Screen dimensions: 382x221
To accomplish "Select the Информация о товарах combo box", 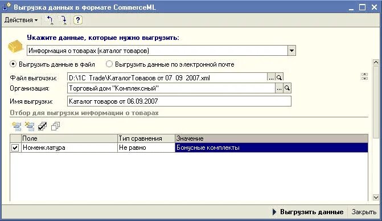I will coord(161,51).
